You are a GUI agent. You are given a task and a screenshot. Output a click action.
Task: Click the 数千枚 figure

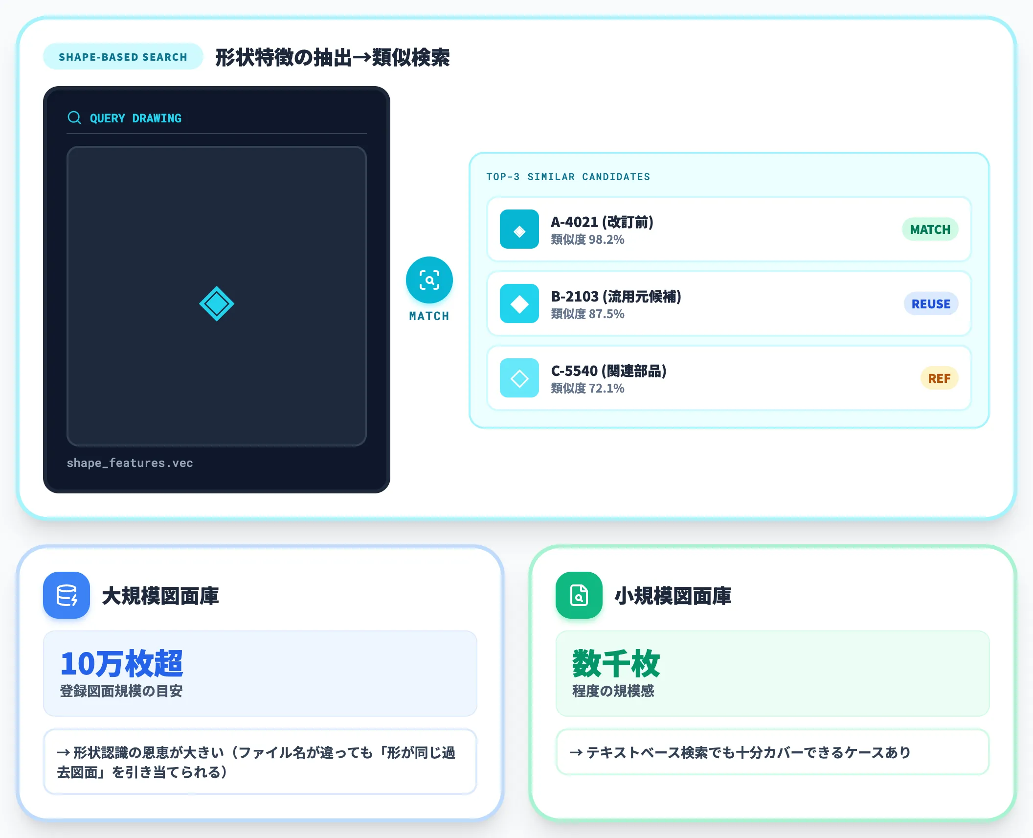pyautogui.click(x=616, y=664)
